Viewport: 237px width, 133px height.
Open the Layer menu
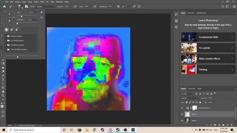click(24, 2)
